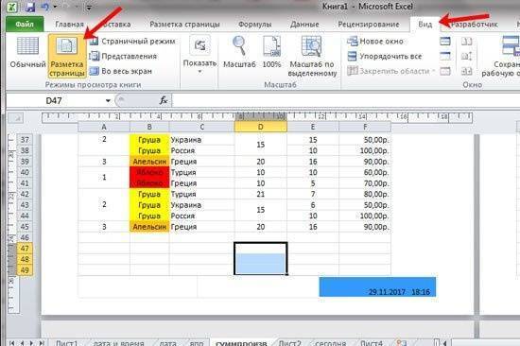Open the Лист2 sheet tab
Image resolution: width=520 pixels, height=346 pixels.
tap(289, 343)
